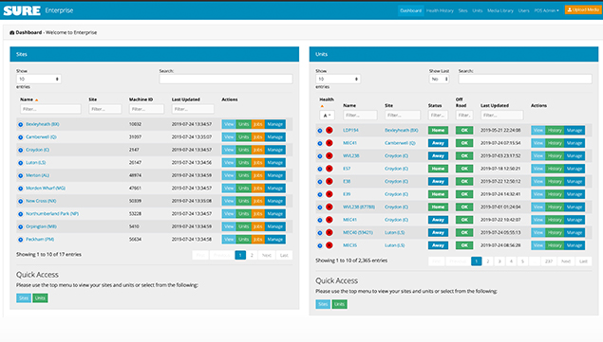Open Bexleyheath (BX) site link in Sites table
This screenshot has height=342, width=603.
43,124
